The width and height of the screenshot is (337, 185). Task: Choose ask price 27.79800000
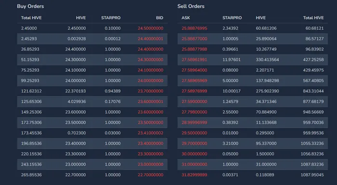tap(194, 112)
